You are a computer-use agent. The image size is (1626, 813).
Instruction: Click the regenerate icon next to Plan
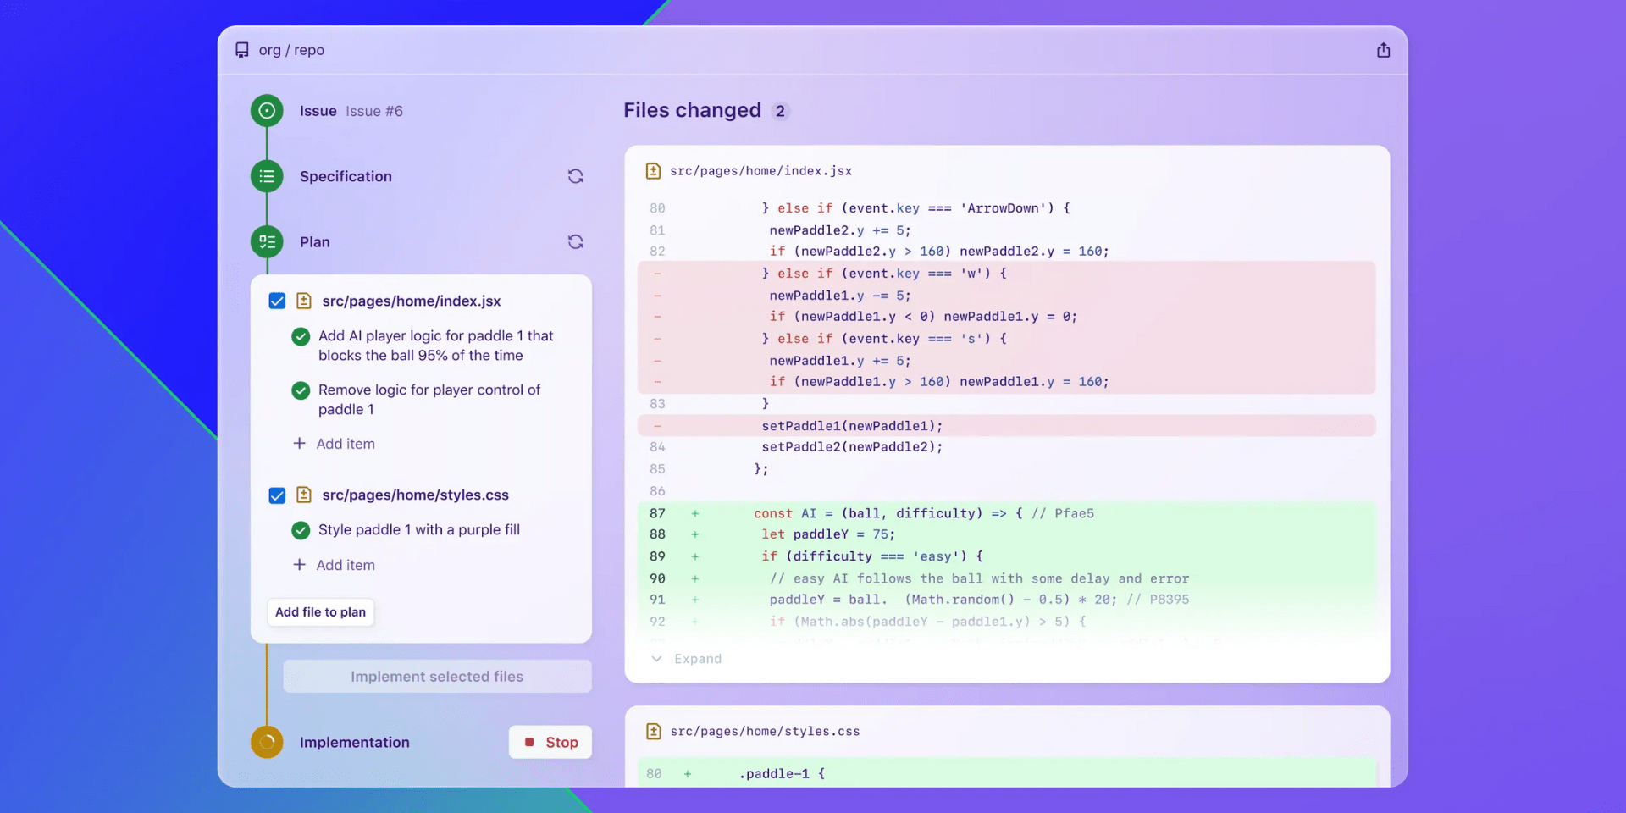click(576, 241)
